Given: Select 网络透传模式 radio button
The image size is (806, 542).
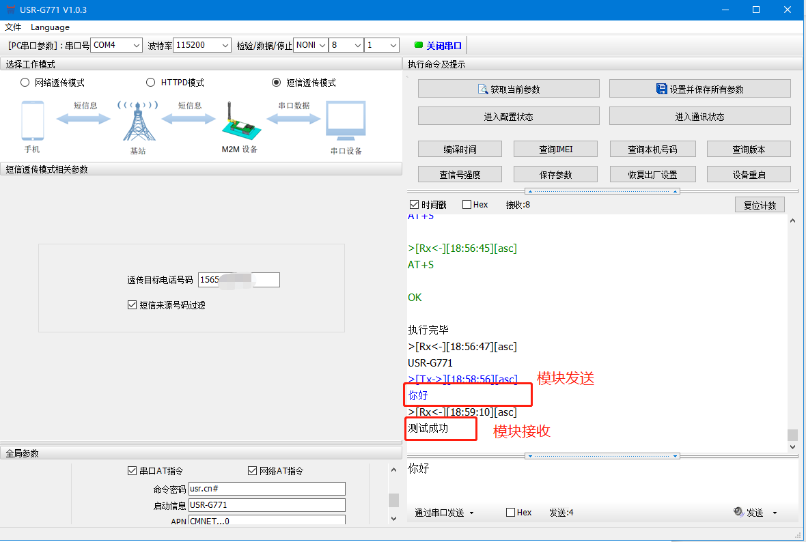Looking at the screenshot, I should 25,83.
